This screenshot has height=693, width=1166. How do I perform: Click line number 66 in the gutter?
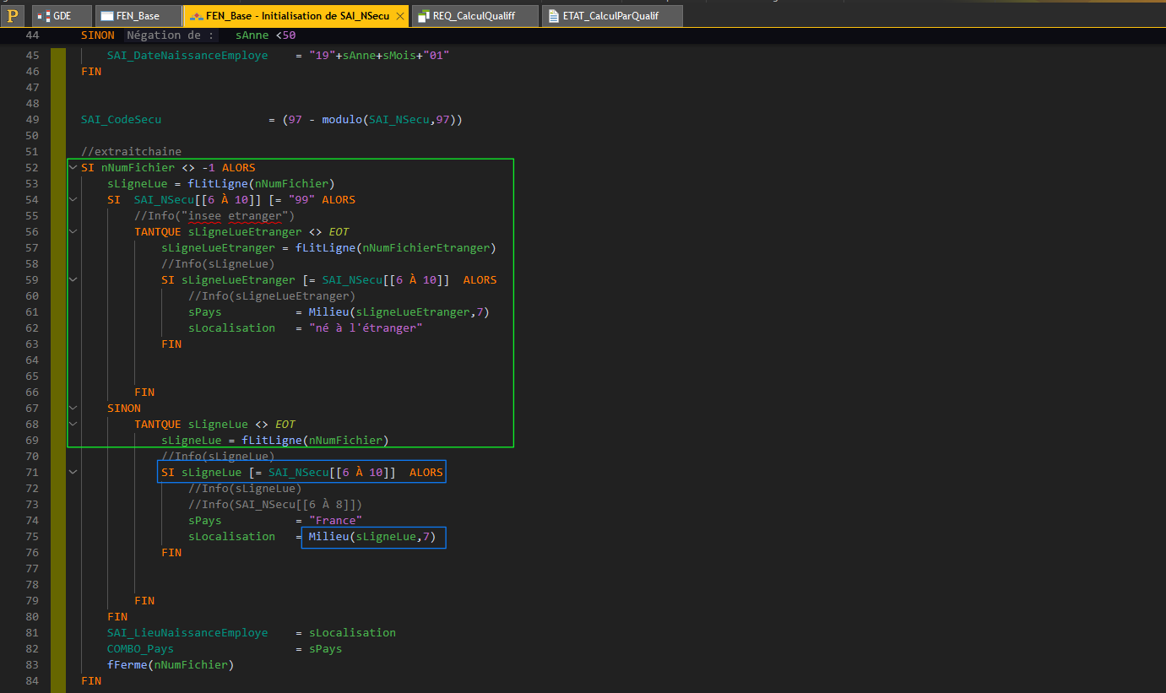pyautogui.click(x=32, y=393)
